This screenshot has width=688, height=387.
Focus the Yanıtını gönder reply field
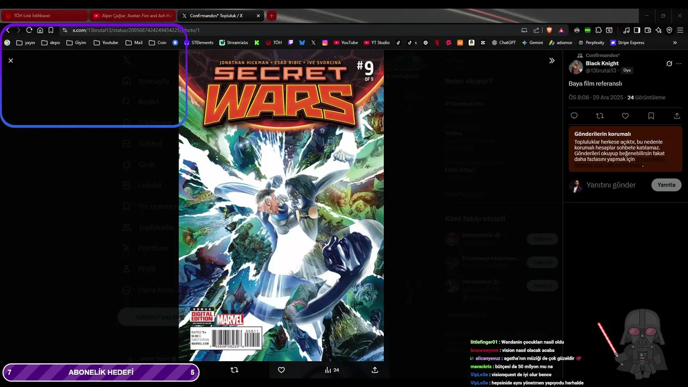611,185
